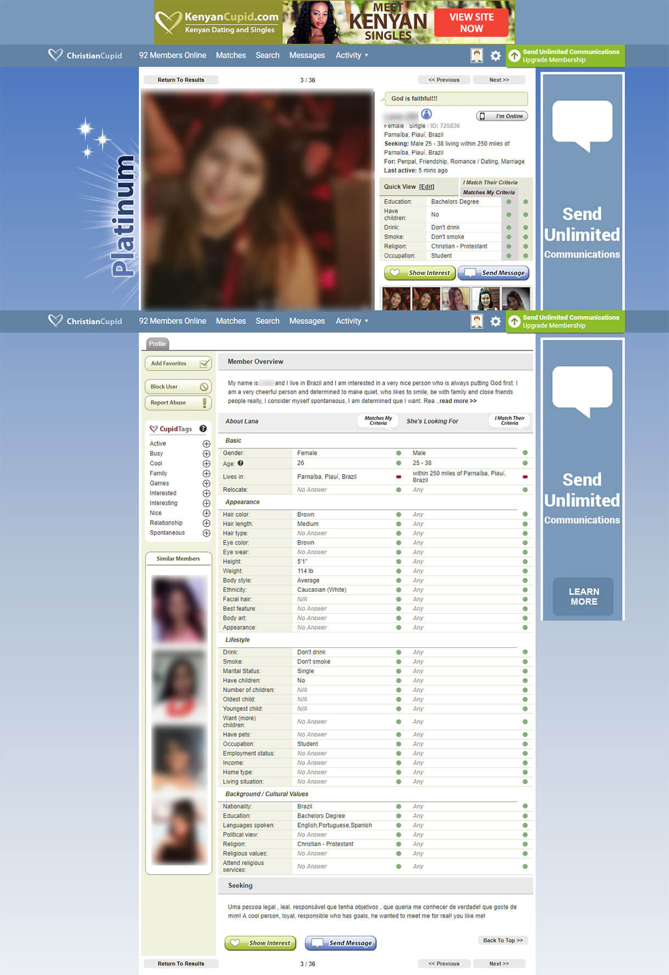669x975 pixels.
Task: Go to Next profile using top navigation
Action: pos(498,80)
